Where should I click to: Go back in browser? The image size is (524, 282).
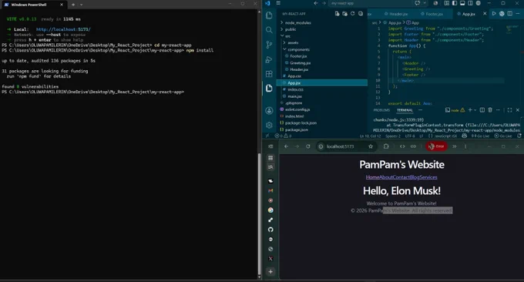pos(286,146)
